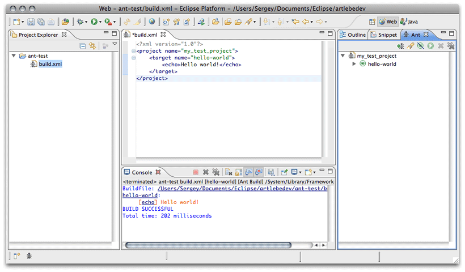Click the green Run button in toolbar
The image size is (465, 272).
point(94,22)
